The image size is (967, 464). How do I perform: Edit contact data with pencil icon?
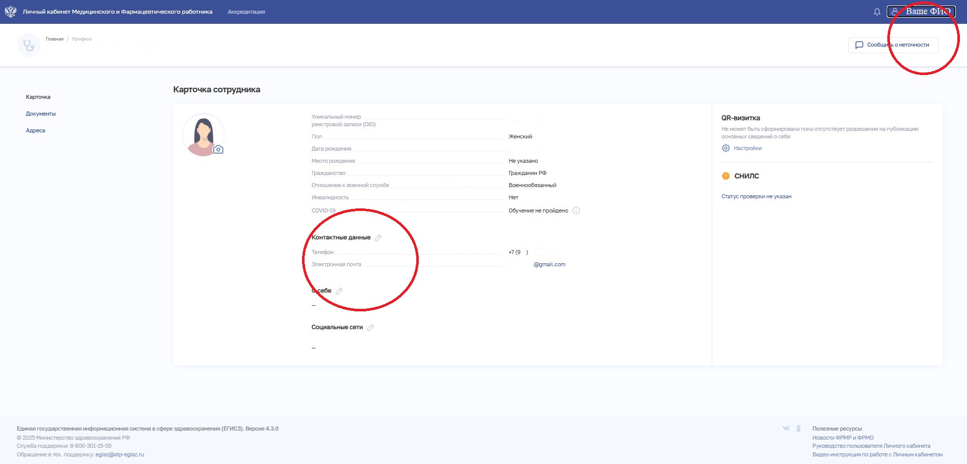(378, 238)
